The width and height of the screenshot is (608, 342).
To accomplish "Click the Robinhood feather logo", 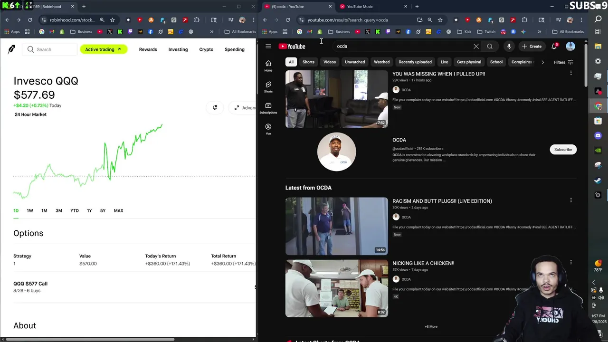I will (x=11, y=50).
